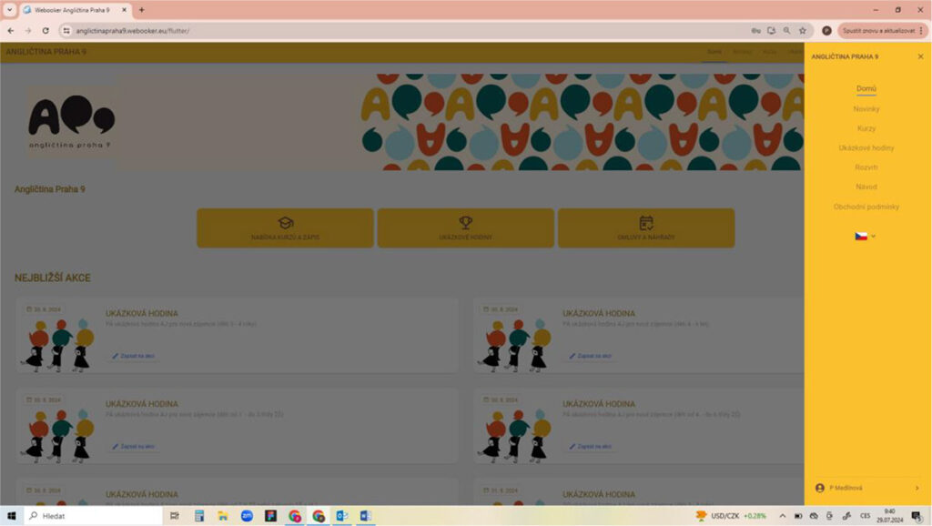Click the OneDrive cloud tray icon
The width and height of the screenshot is (932, 526).
coord(814,516)
